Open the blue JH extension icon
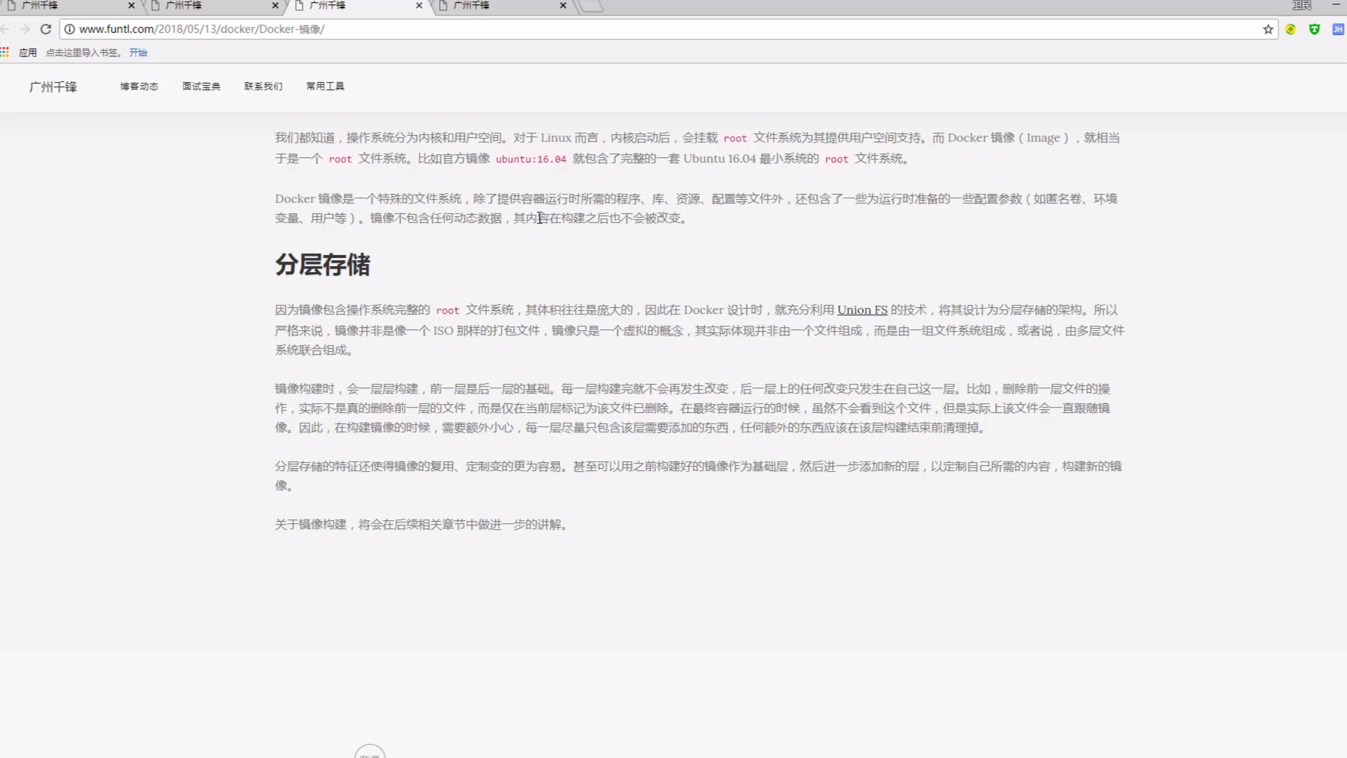 tap(1338, 29)
